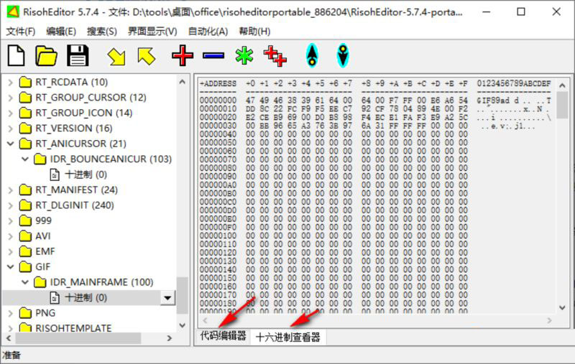Click the cyan down arrow icon
This screenshot has height=364, width=575.
click(x=343, y=56)
